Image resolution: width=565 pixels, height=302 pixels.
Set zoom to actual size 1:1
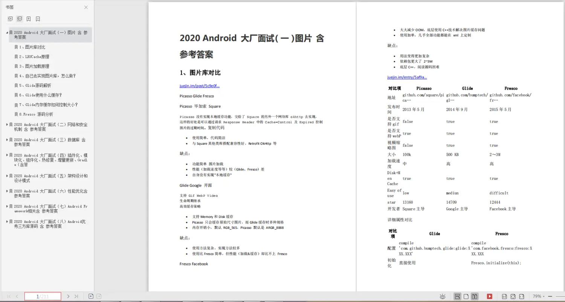[x=504, y=296]
